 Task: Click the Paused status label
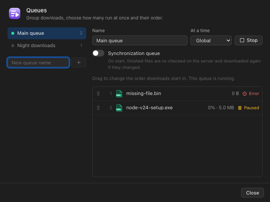251,108
